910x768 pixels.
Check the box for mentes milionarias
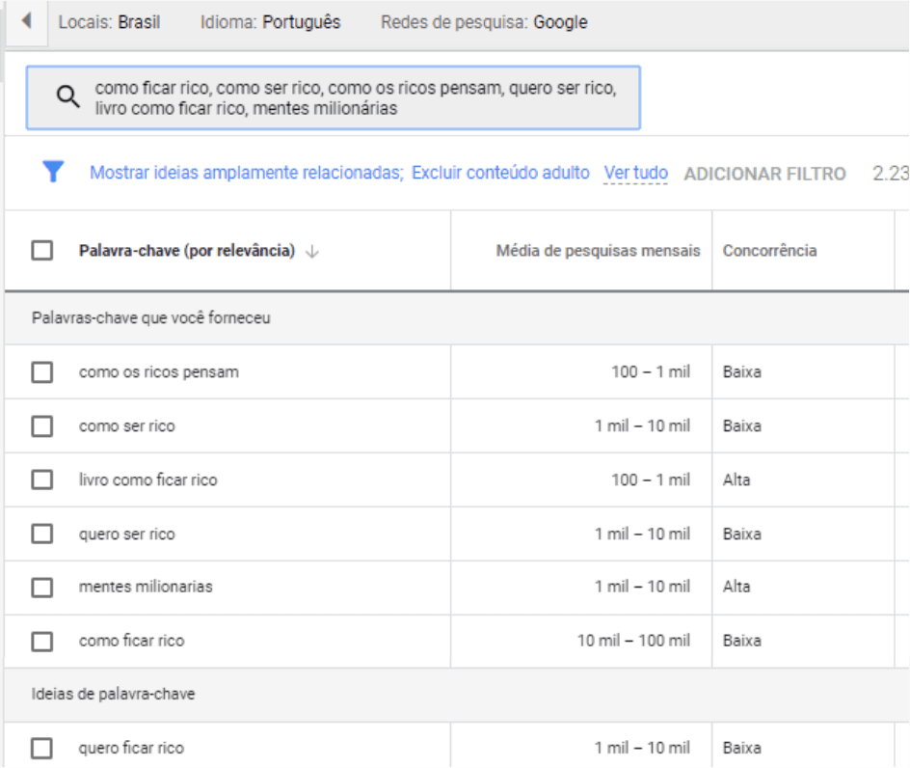[41, 587]
